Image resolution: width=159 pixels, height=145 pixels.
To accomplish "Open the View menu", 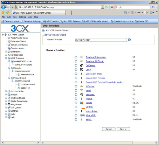I will click(15, 17).
